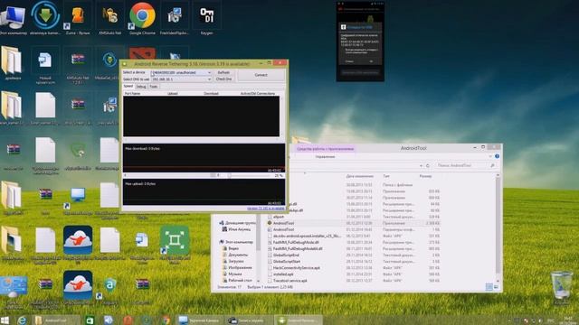Click Help icon in AndroidTool Explorer window
The width and height of the screenshot is (579, 325).
point(497,156)
